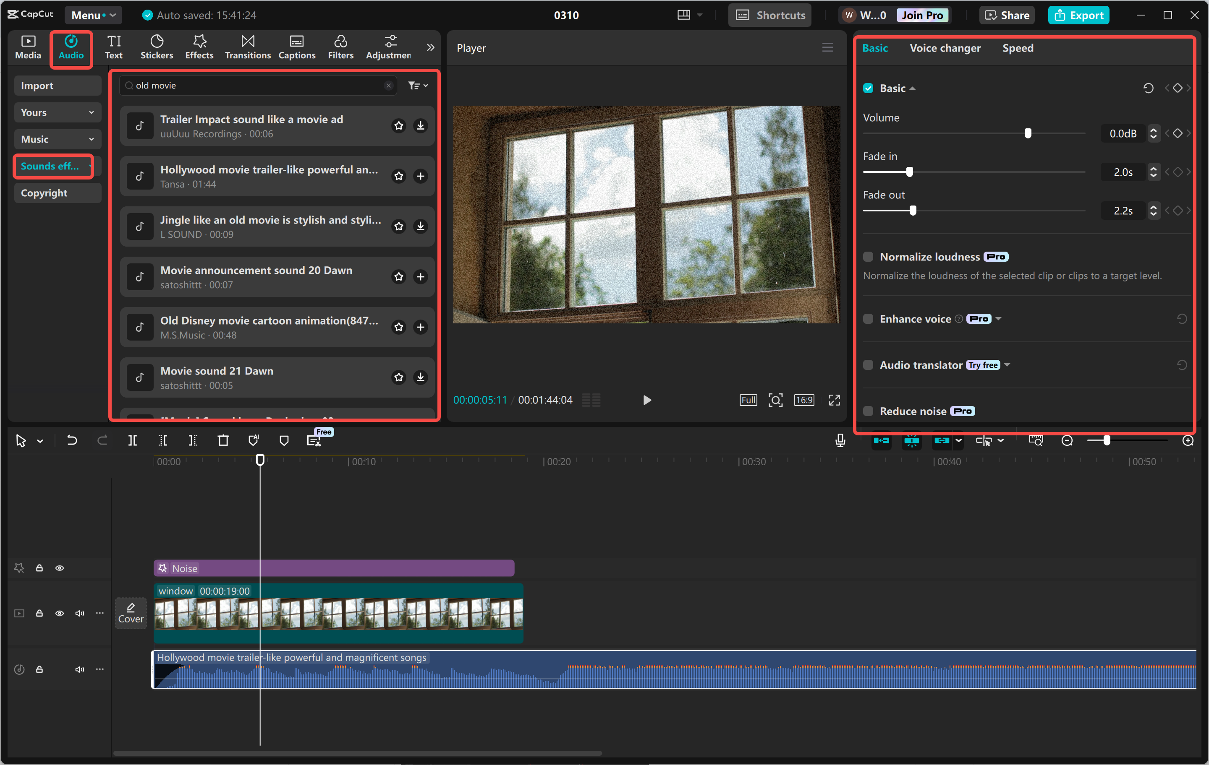Click the Delete clip icon in the toolbar
The image size is (1209, 765).
coord(223,440)
